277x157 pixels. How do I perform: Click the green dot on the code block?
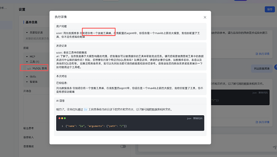[x=65, y=118]
